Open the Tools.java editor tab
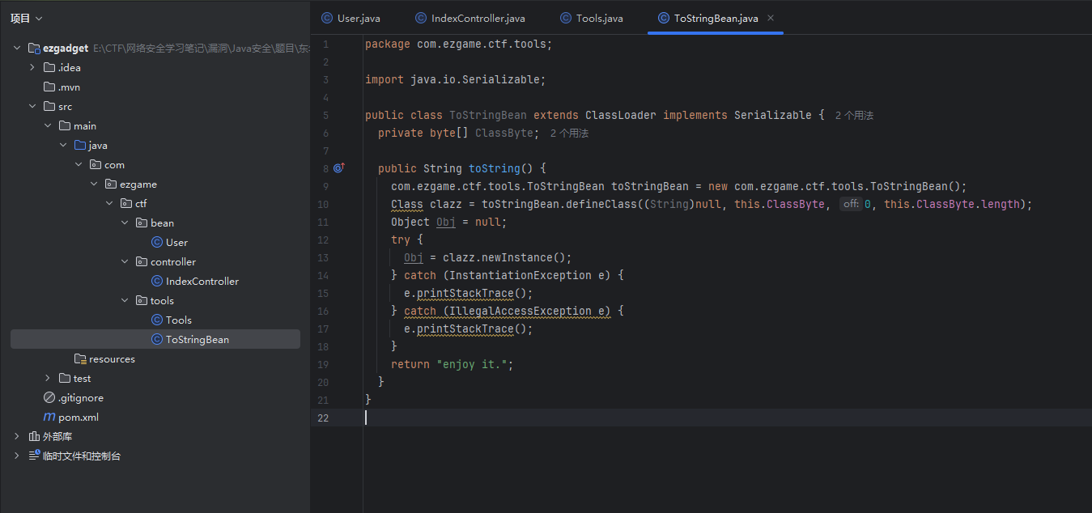This screenshot has height=513, width=1092. 591,18
